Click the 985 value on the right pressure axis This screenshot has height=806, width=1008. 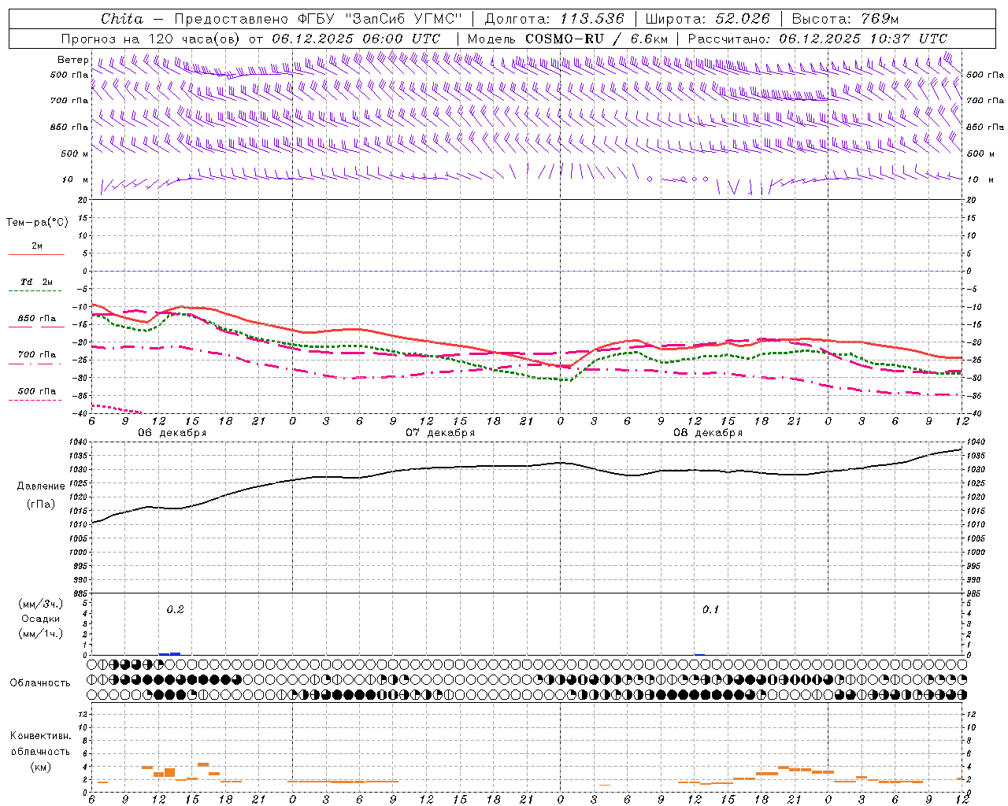(x=973, y=593)
